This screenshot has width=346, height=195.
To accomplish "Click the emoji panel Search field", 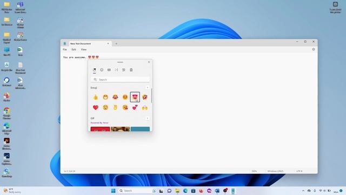I will [120, 80].
